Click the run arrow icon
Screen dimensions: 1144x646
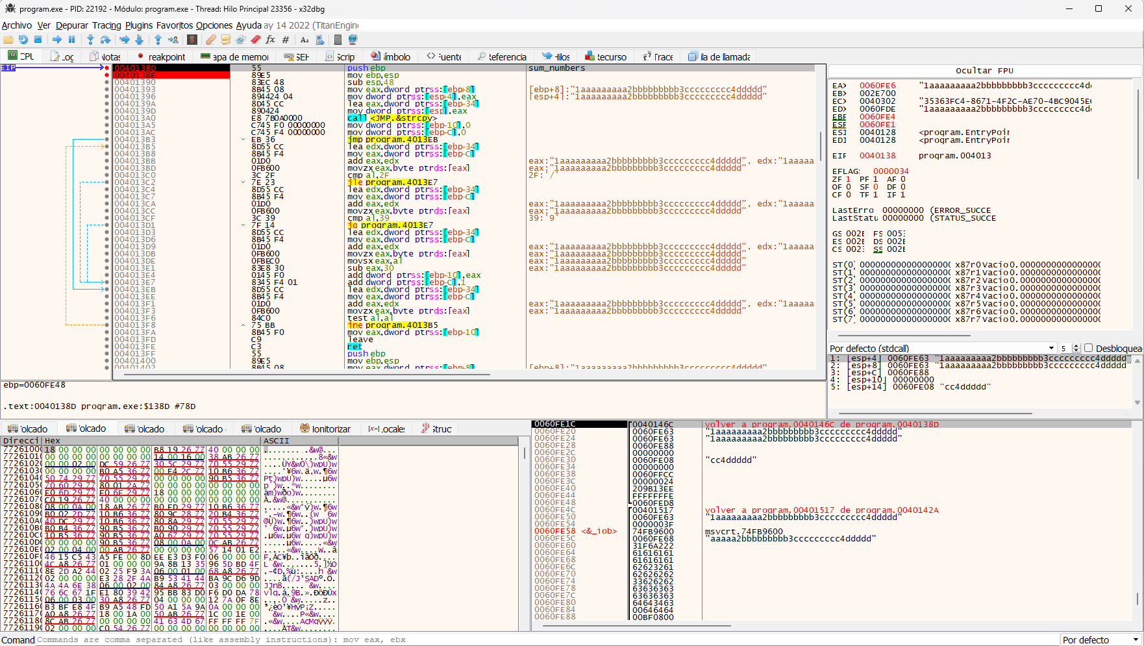(57, 40)
